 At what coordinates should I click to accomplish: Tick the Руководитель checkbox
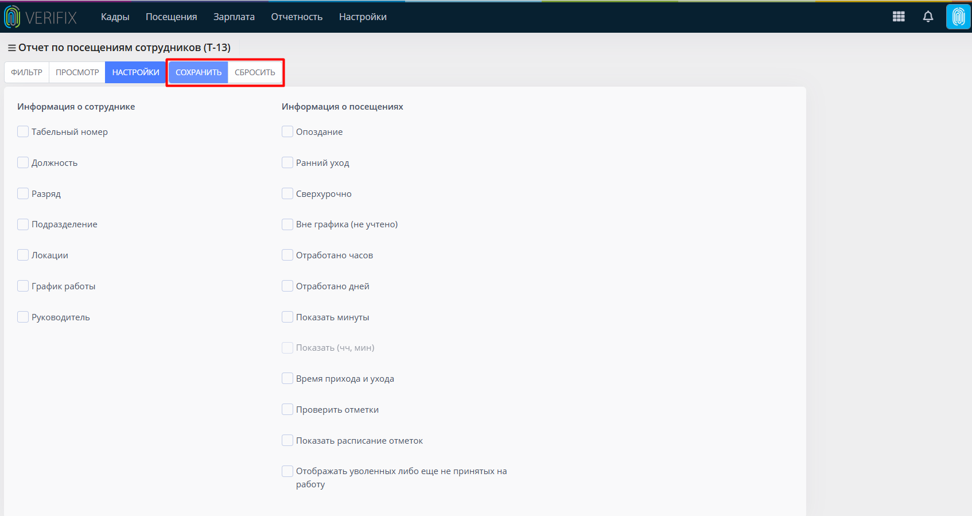(x=23, y=317)
